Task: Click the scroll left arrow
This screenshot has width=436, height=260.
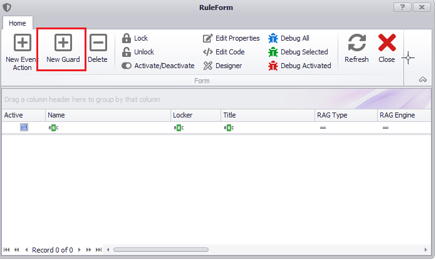Action: [x=108, y=250]
